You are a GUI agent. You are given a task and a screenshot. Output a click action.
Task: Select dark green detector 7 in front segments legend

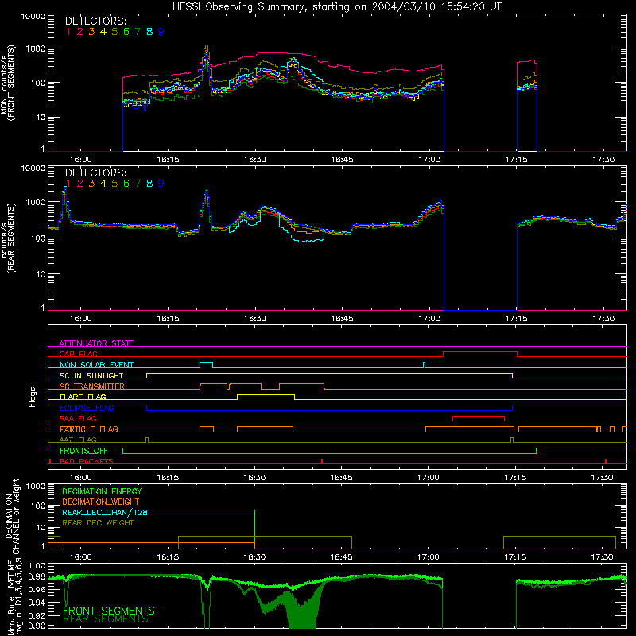tap(138, 32)
